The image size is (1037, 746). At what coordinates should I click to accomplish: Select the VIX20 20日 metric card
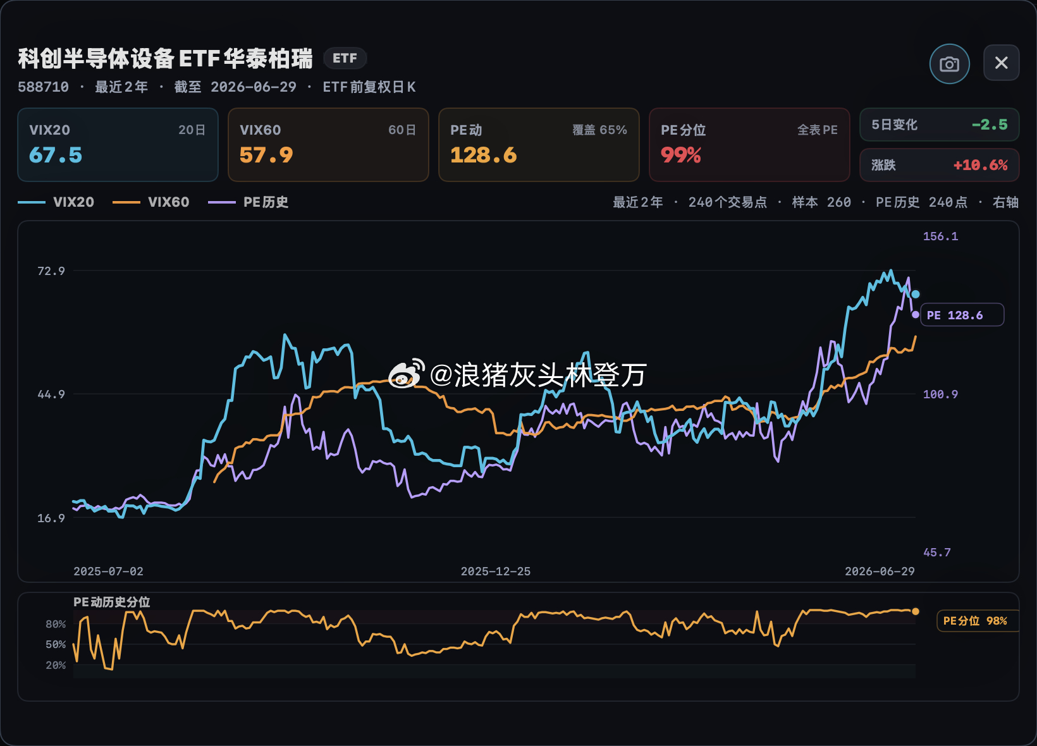point(118,145)
